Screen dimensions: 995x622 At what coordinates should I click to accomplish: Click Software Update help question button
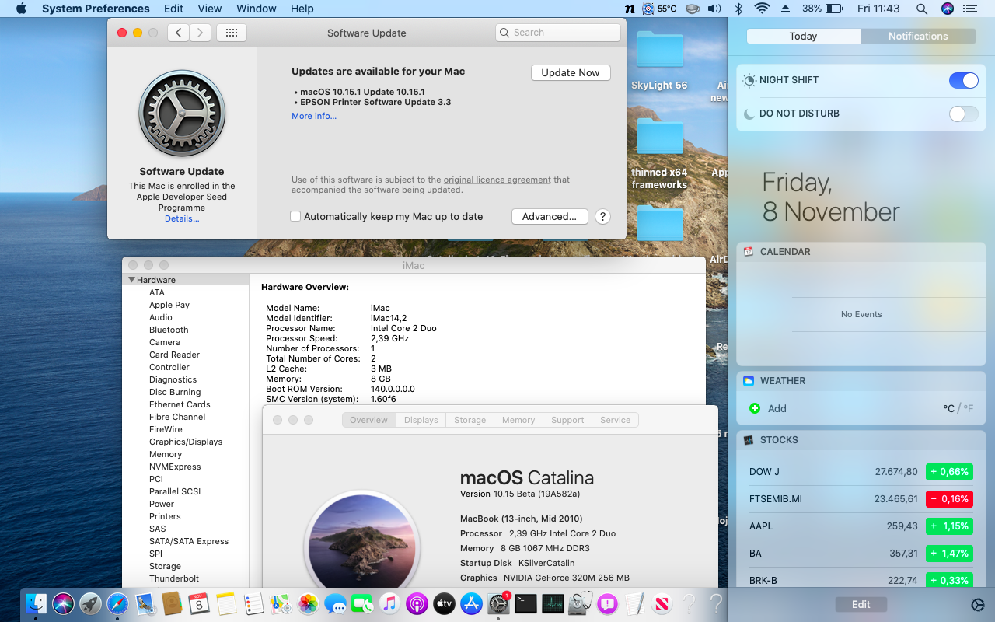coord(602,217)
